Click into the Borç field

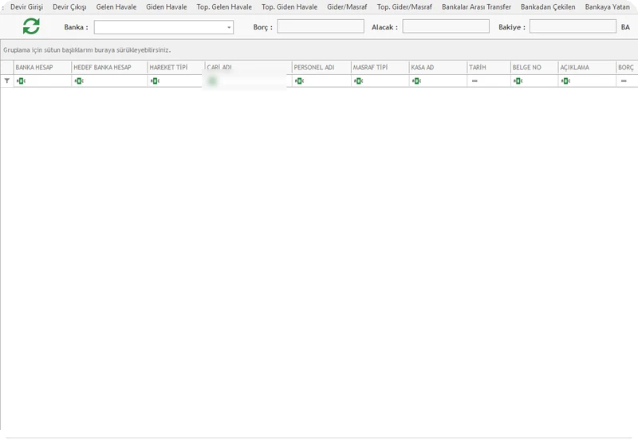[321, 26]
